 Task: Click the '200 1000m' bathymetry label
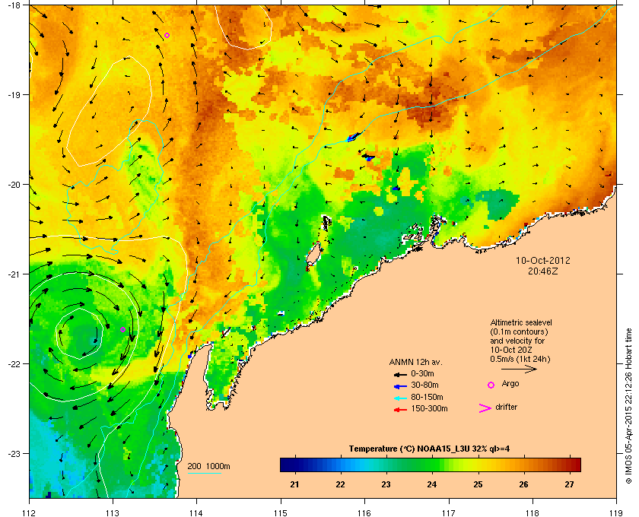coord(208,467)
